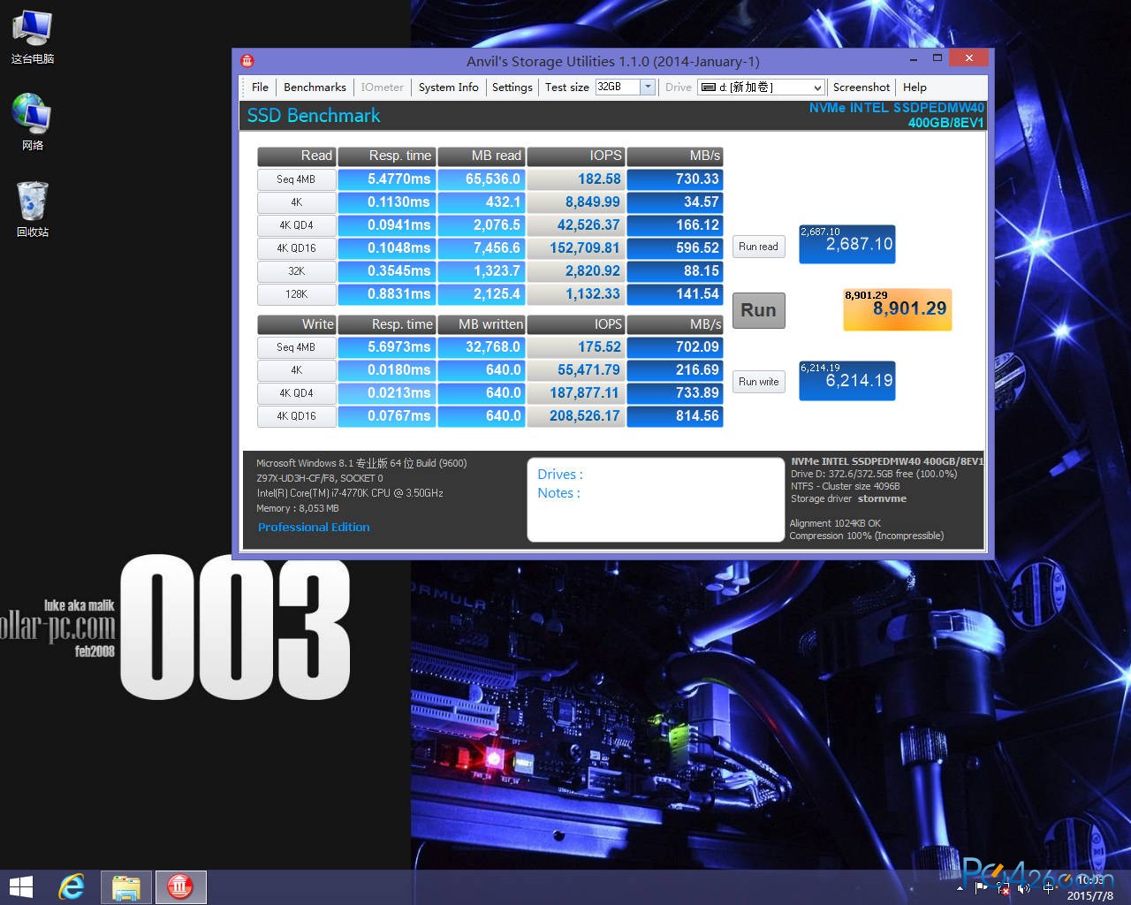Open the Help menu
This screenshot has width=1131, height=905.
point(915,87)
